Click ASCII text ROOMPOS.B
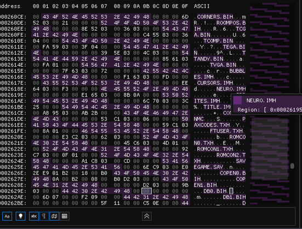The width and height of the screenshot is (302, 229). click(x=231, y=23)
